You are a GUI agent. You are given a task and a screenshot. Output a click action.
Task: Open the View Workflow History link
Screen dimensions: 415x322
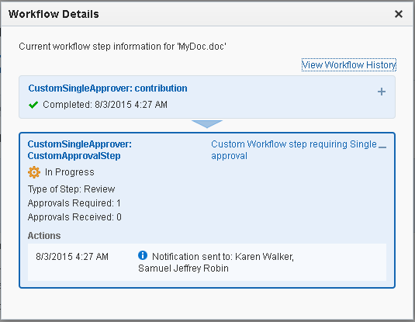[x=349, y=65]
